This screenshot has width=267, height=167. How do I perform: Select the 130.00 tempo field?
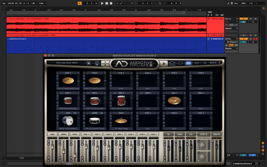[x=11, y=3]
